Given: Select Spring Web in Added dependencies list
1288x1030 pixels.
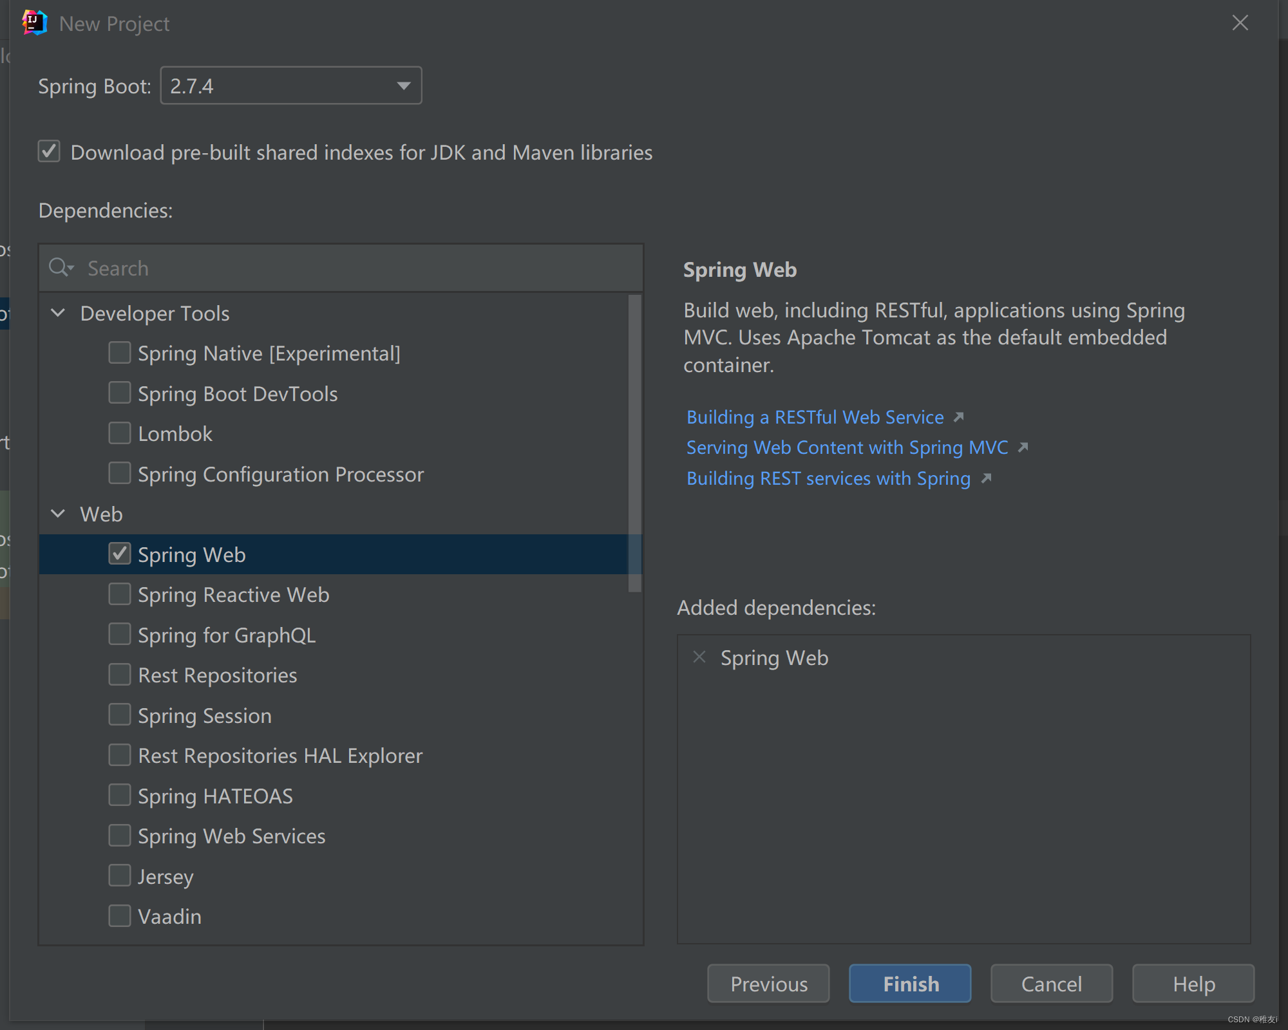Looking at the screenshot, I should [774, 658].
